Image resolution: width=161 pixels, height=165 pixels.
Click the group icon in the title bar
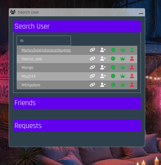click(x=13, y=12)
